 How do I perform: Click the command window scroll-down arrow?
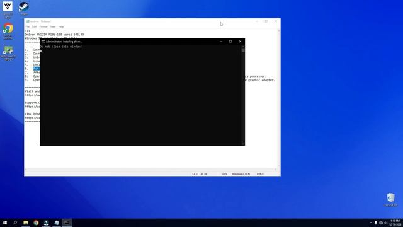click(243, 144)
